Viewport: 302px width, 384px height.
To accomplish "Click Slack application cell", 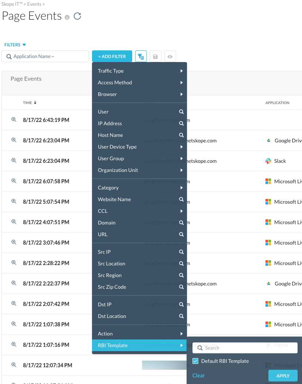I will point(276,161).
